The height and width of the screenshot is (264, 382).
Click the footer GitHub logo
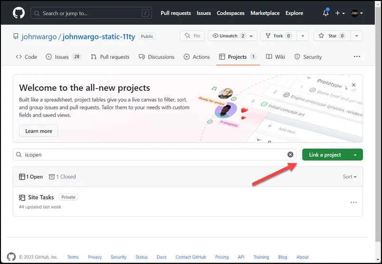(x=11, y=257)
